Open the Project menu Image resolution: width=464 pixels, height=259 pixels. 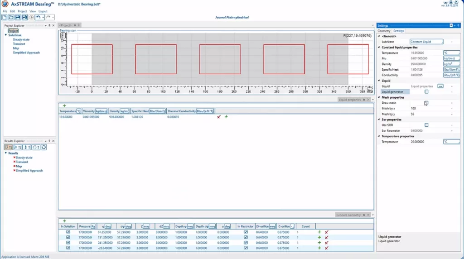[22, 11]
